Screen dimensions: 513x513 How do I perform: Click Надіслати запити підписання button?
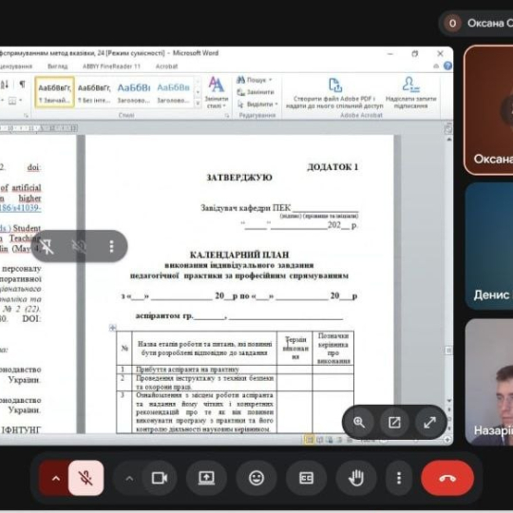(411, 93)
